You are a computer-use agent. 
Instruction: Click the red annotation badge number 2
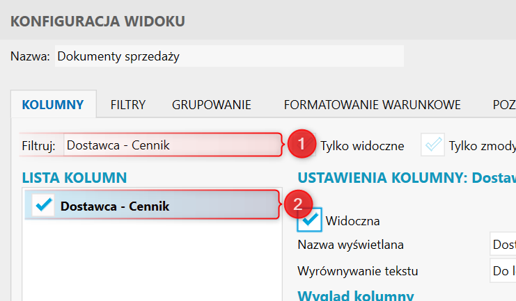pyautogui.click(x=297, y=204)
